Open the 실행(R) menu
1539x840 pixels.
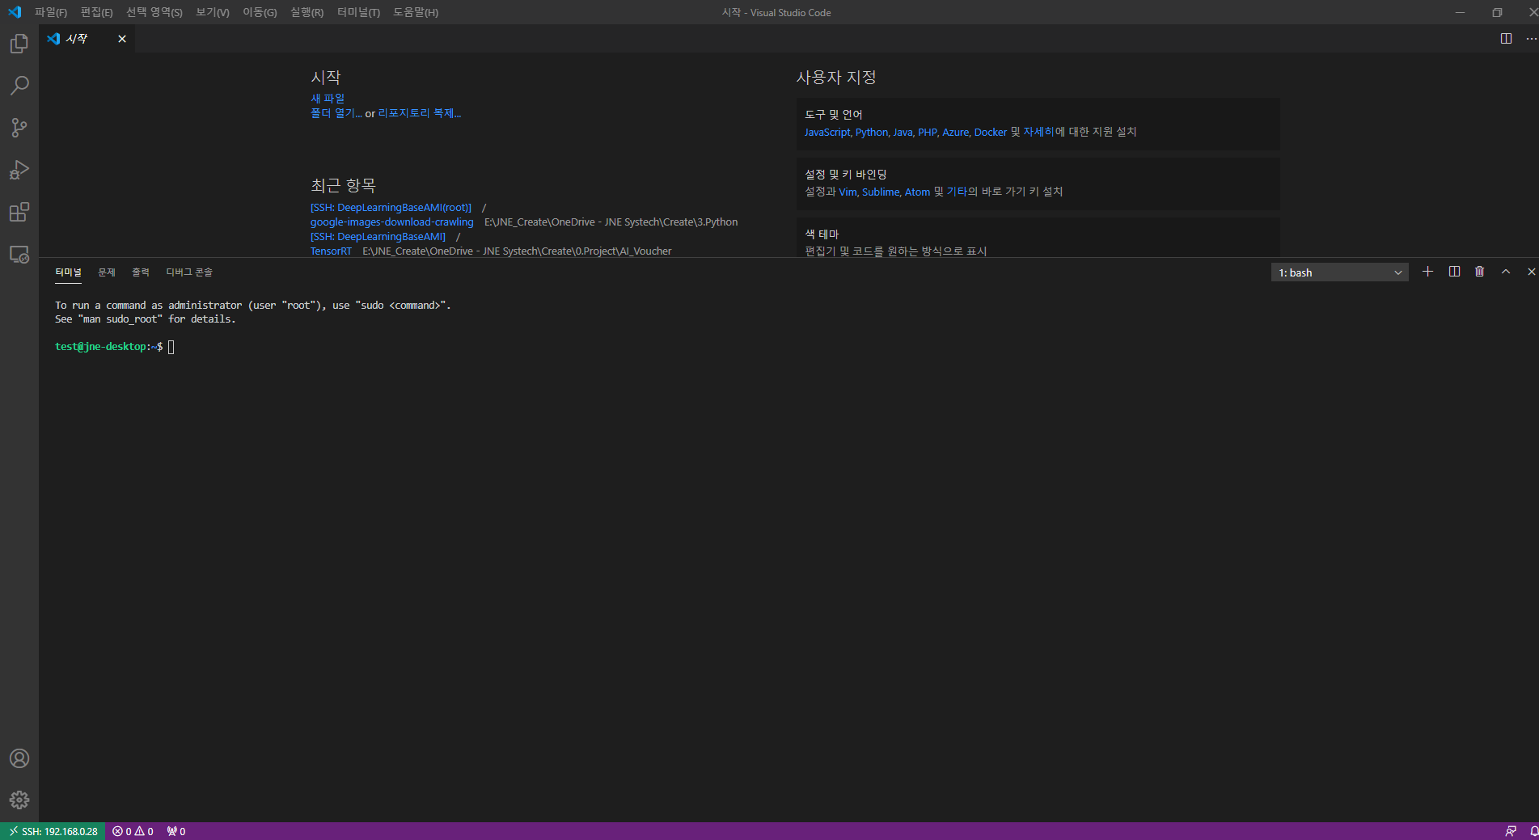[307, 12]
